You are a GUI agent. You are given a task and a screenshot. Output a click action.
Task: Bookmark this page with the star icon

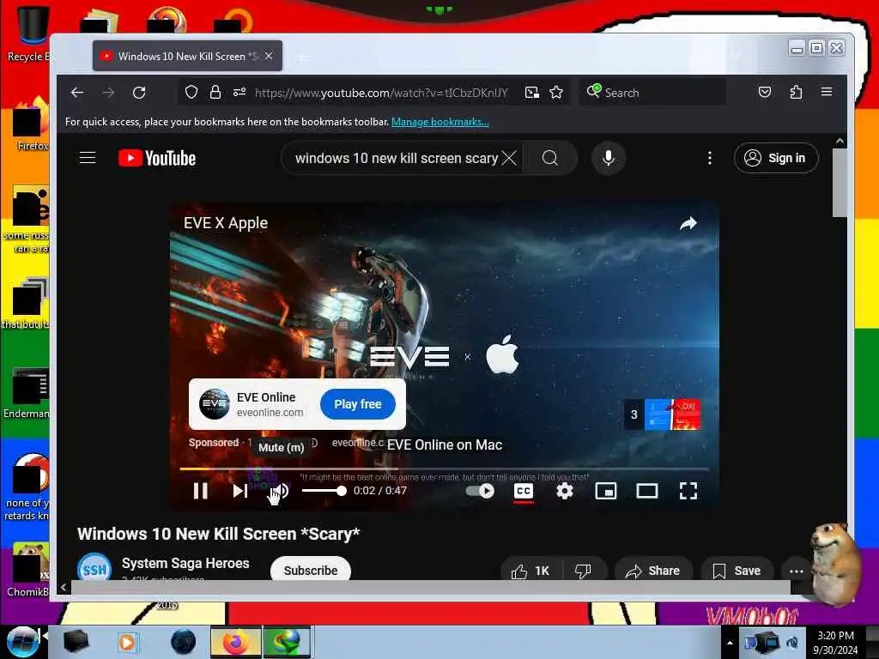556,93
